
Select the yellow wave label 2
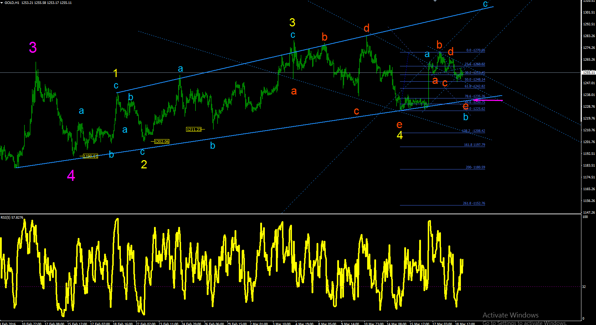click(144, 164)
